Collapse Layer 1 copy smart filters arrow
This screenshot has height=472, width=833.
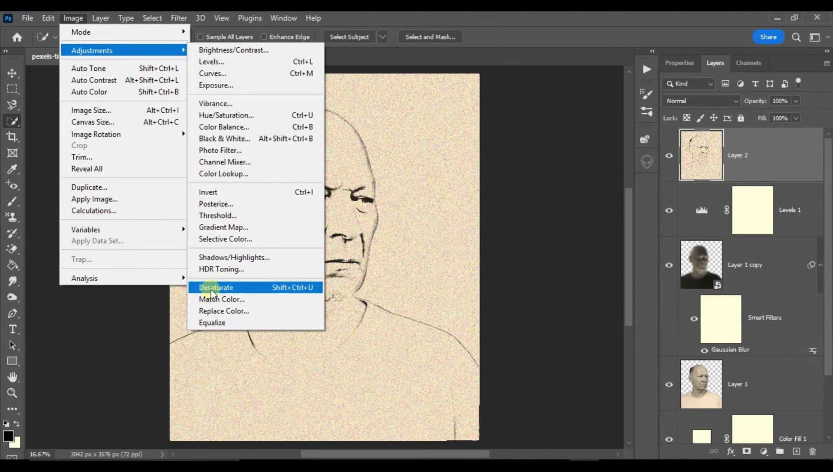pos(820,265)
